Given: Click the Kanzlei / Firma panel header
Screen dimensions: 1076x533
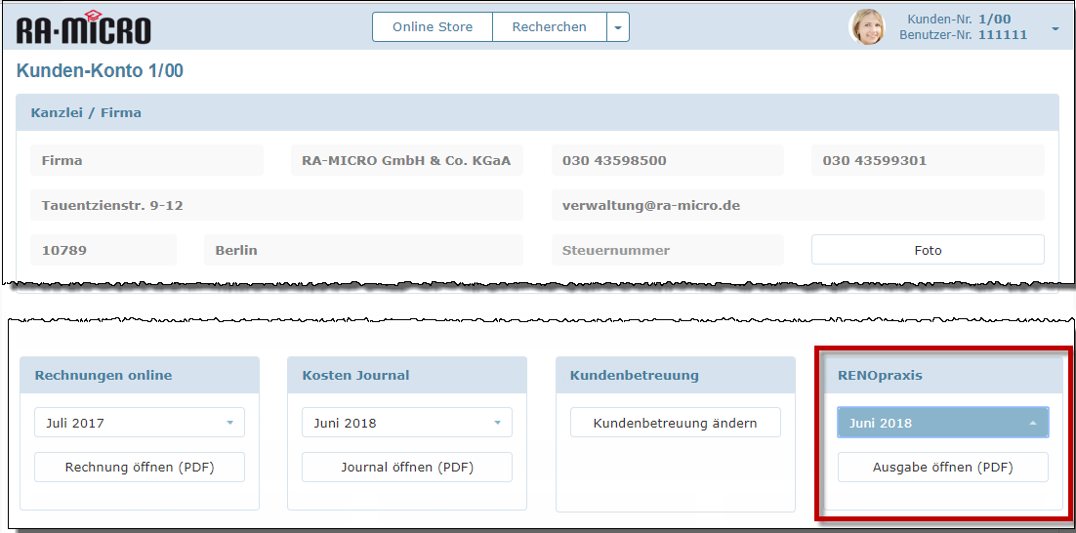Looking at the screenshot, I should tap(537, 112).
